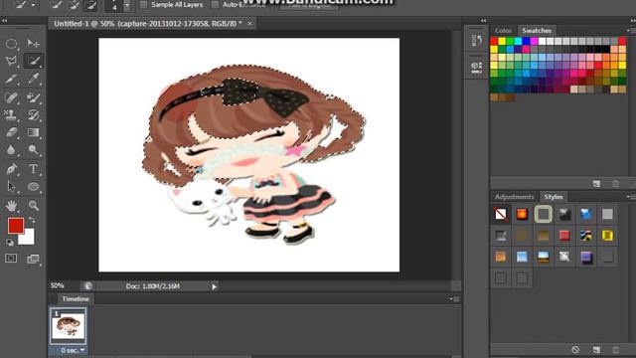The height and width of the screenshot is (358, 636).
Task: Open the brush size picker dropdown
Action: [x=127, y=6]
